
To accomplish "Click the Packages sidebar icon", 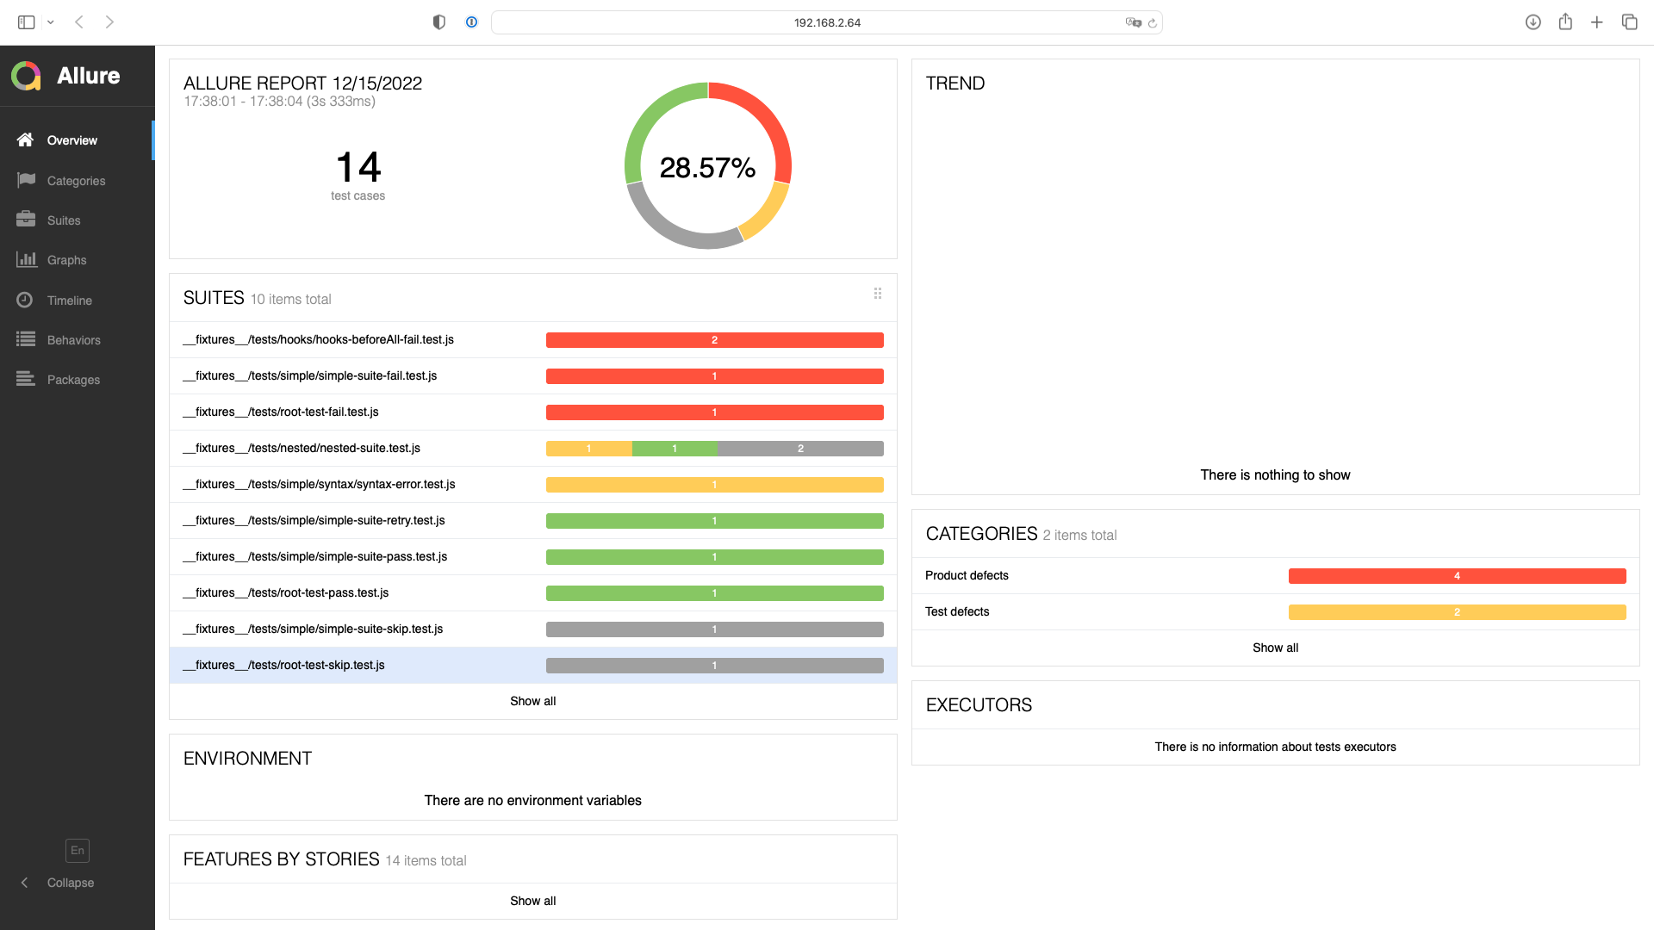I will tap(26, 379).
